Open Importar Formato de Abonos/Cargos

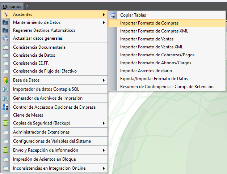pos(167,63)
